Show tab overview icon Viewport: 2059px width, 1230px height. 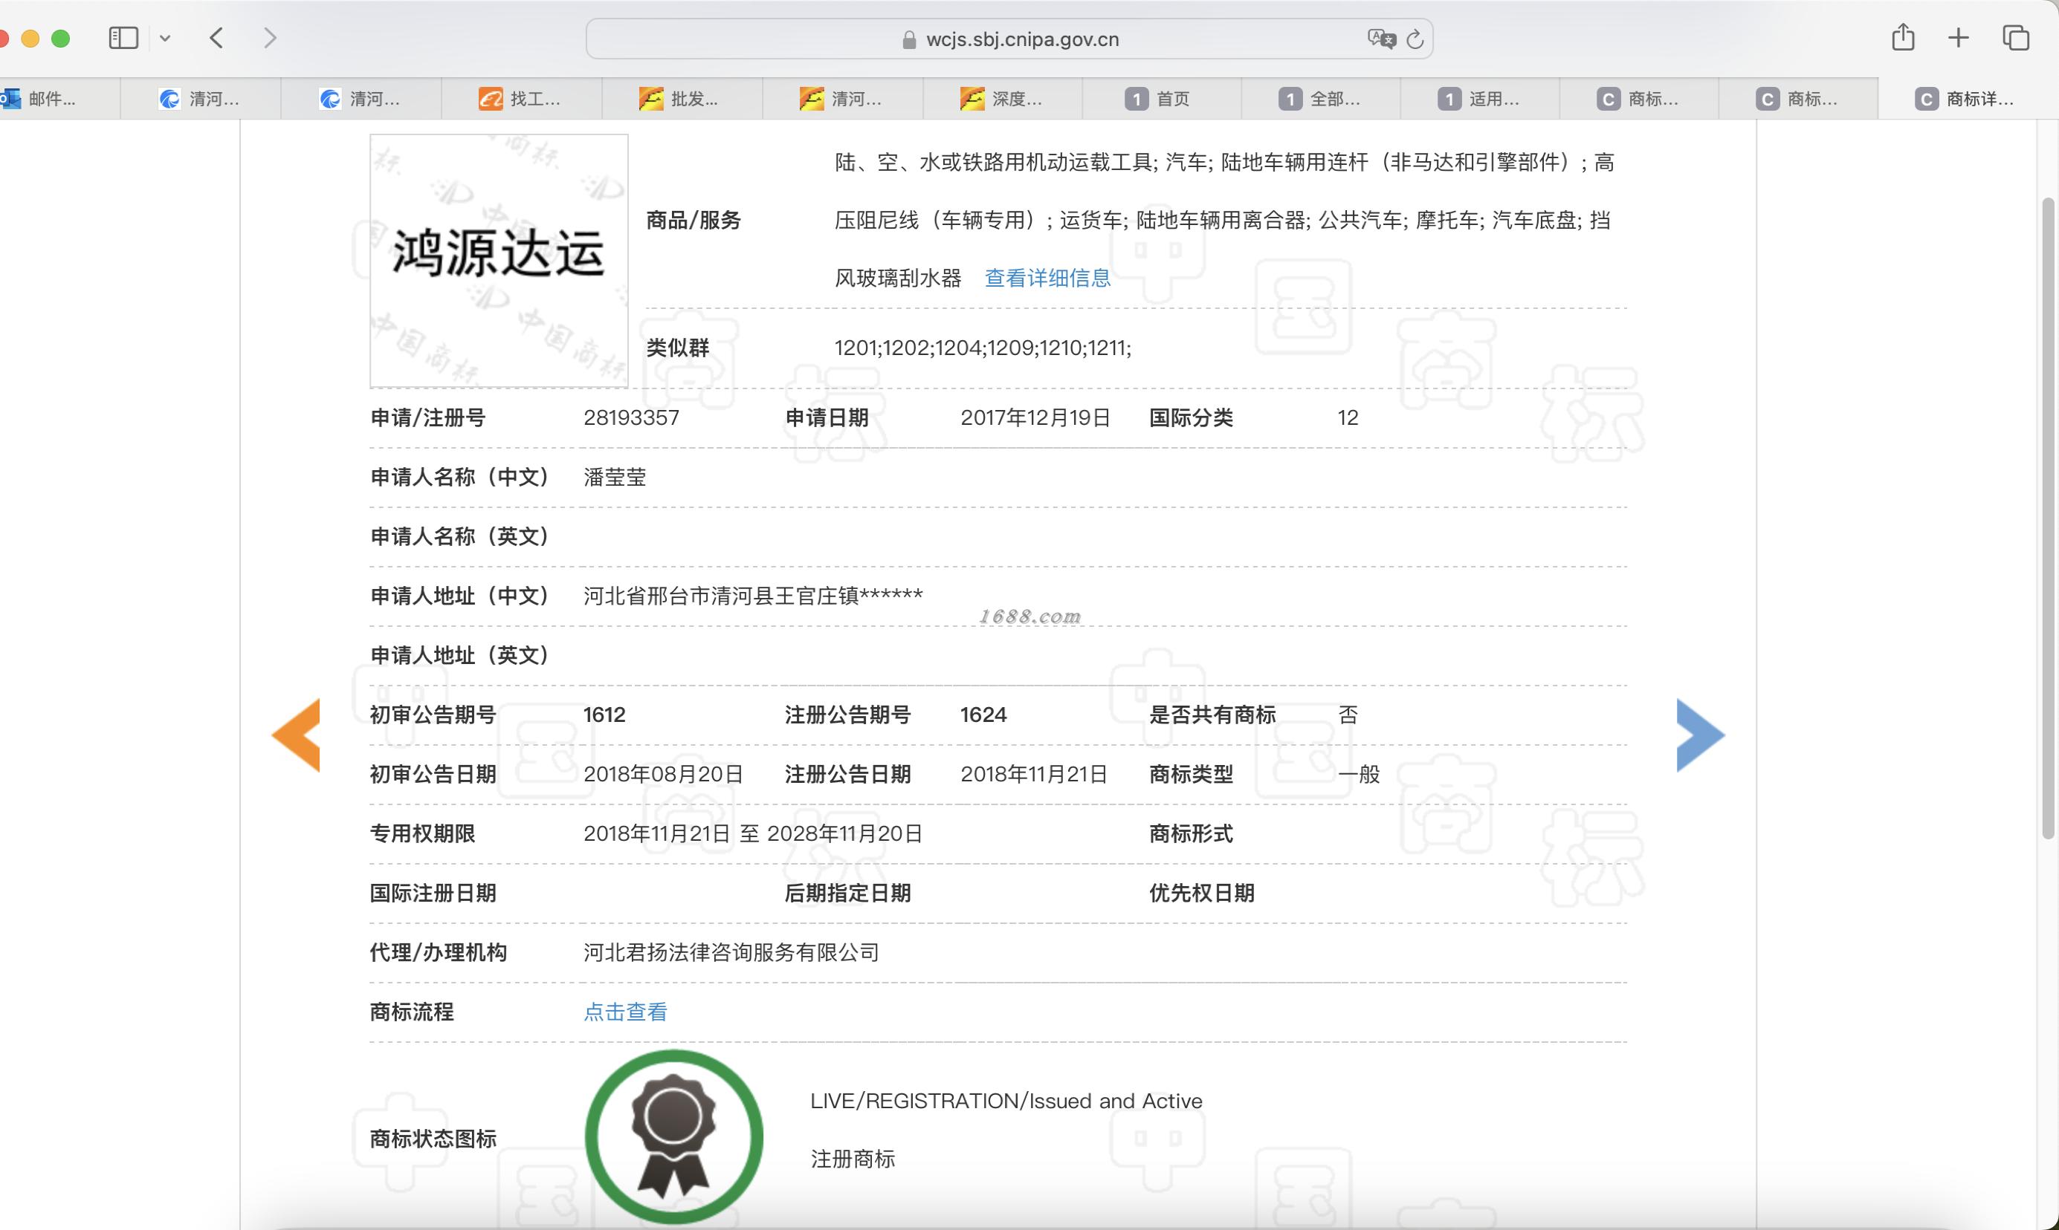click(x=2015, y=38)
